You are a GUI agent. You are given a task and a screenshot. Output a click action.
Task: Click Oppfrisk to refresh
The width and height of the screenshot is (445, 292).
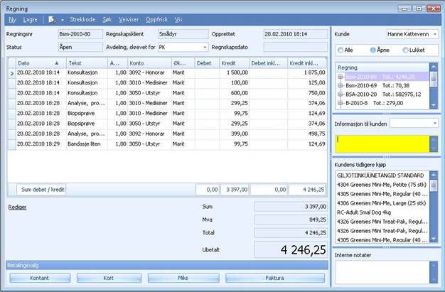pos(156,20)
